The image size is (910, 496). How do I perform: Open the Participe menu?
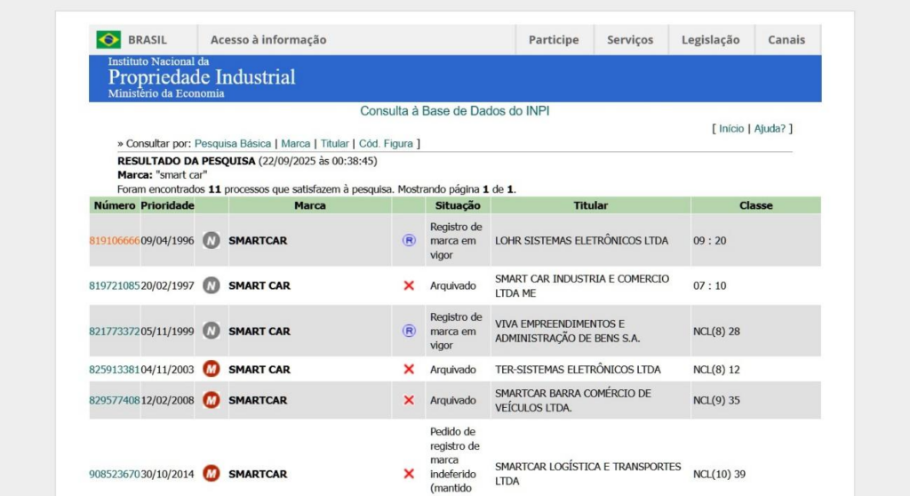coord(553,40)
